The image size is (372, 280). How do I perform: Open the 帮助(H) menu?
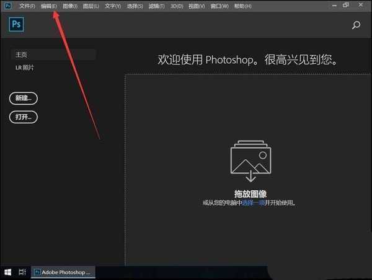click(x=242, y=6)
